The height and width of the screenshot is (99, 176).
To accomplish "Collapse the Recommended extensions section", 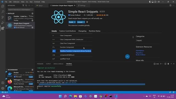I will click(7, 70).
